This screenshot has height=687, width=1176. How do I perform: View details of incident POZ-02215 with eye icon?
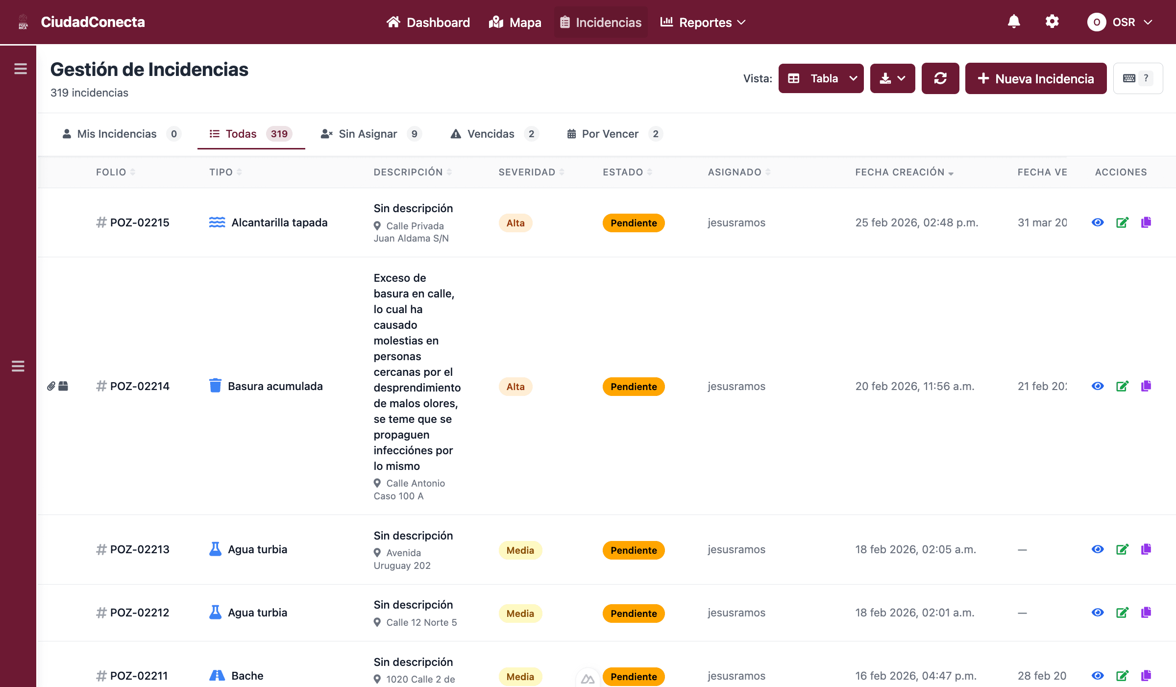click(x=1098, y=222)
